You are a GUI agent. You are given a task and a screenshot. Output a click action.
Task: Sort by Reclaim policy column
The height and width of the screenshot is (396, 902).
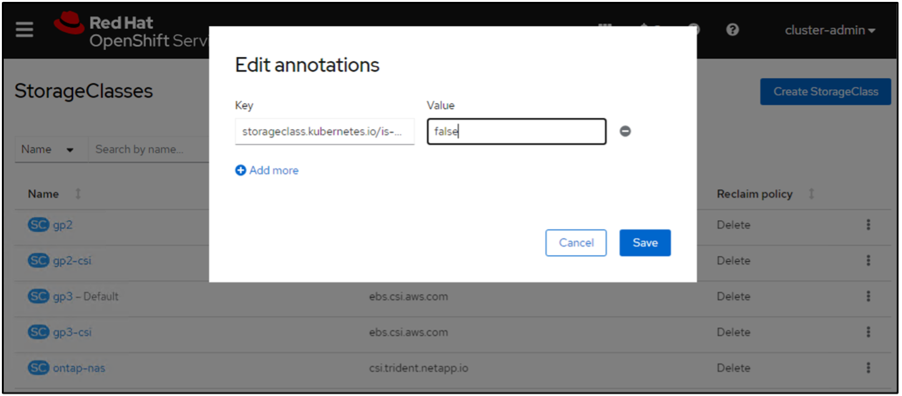click(x=811, y=194)
